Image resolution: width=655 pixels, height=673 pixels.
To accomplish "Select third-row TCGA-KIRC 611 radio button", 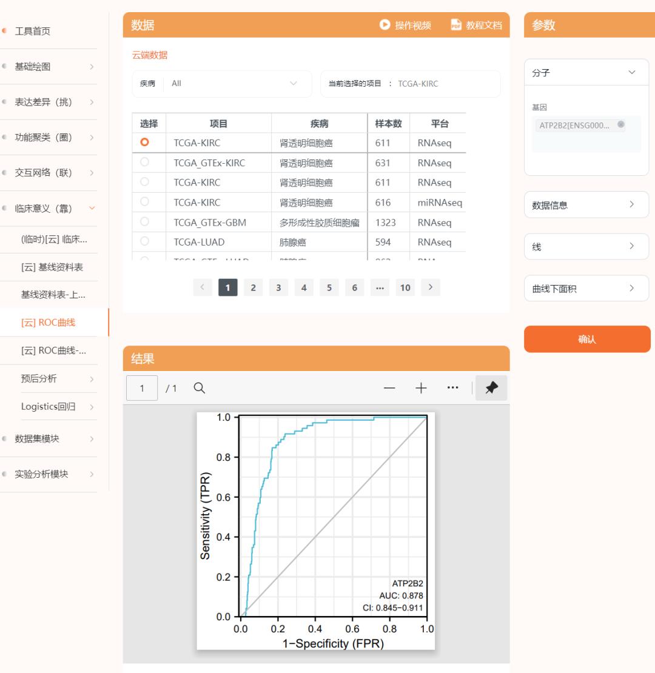I will coord(145,181).
